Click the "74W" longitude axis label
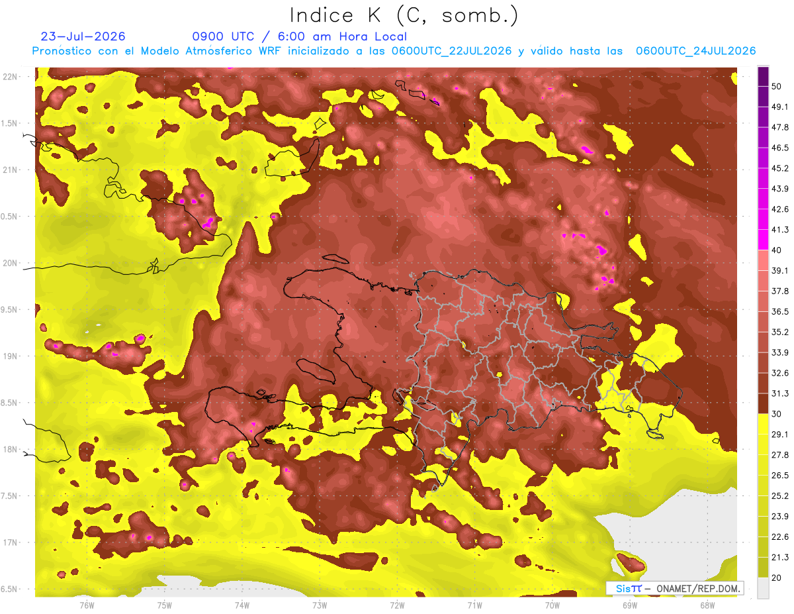The image size is (794, 614). coord(242,605)
